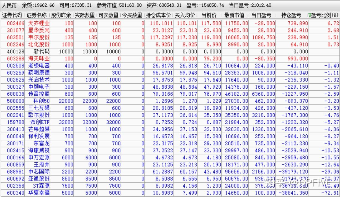Click 中芯国际 position loss -39179.120
The width and height of the screenshot is (340, 197).
pyautogui.click(x=293, y=172)
